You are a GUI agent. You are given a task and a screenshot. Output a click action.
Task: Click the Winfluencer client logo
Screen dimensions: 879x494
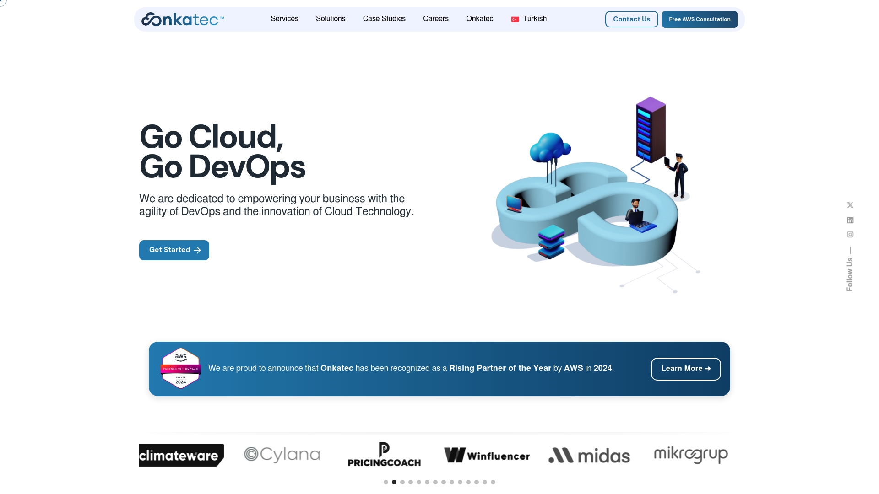click(x=487, y=455)
